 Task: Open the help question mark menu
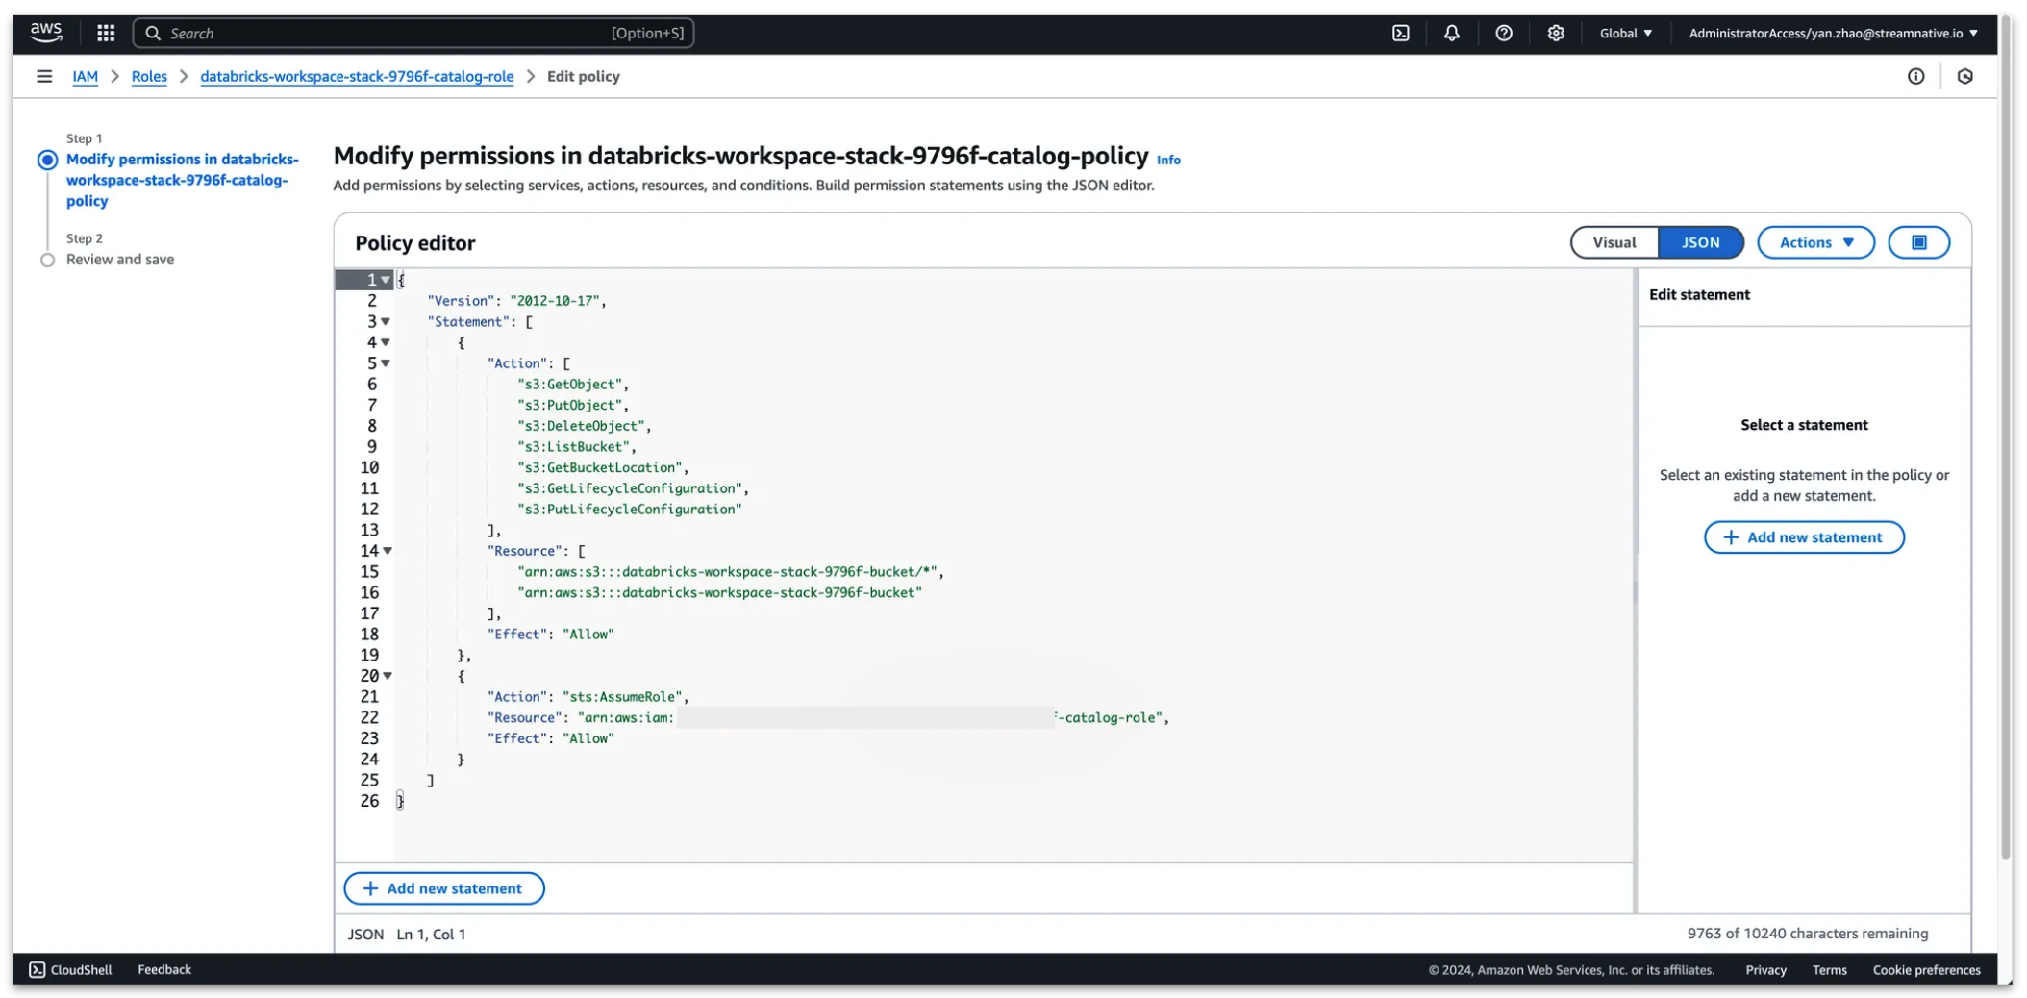(x=1504, y=33)
